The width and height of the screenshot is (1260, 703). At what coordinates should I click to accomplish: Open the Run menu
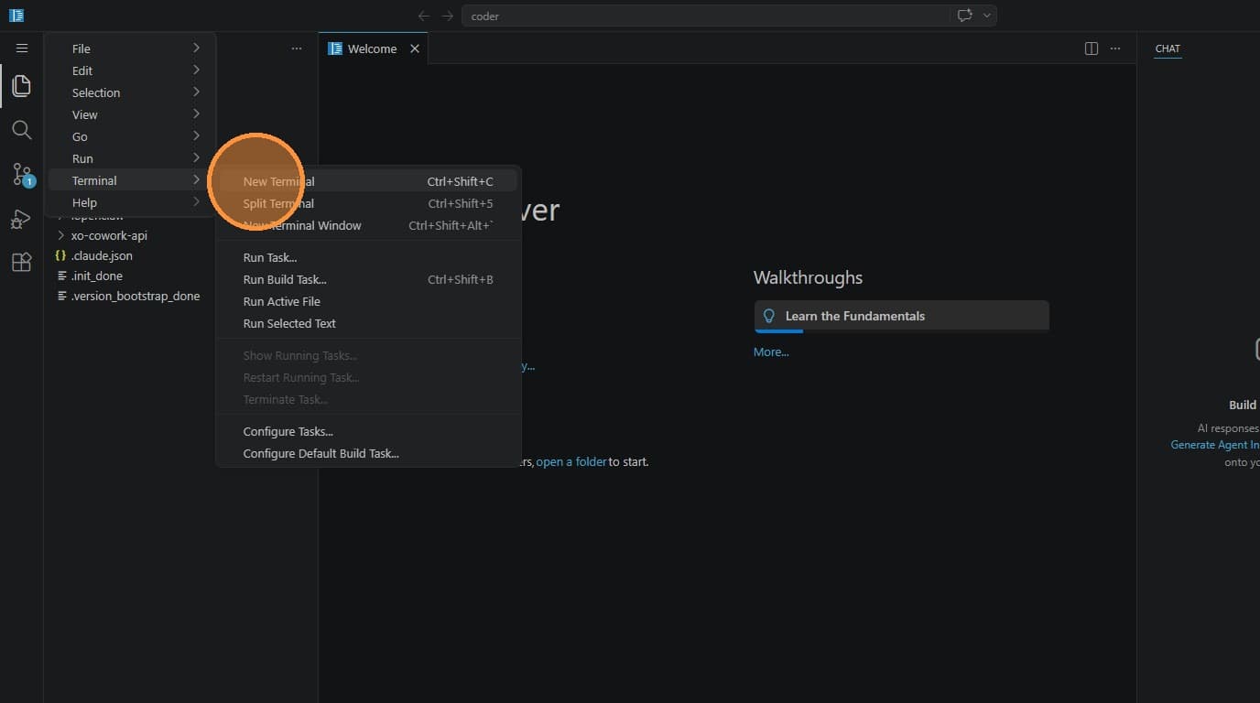[131, 158]
